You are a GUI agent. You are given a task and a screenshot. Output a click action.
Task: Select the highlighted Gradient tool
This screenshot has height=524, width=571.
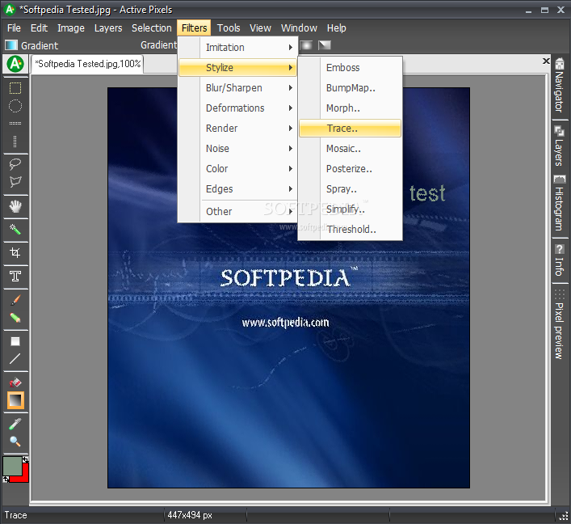(x=15, y=400)
